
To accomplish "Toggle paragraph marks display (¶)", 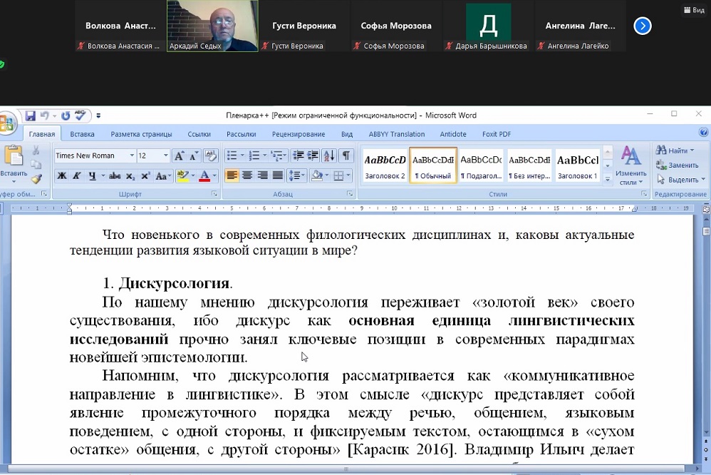I will (346, 155).
